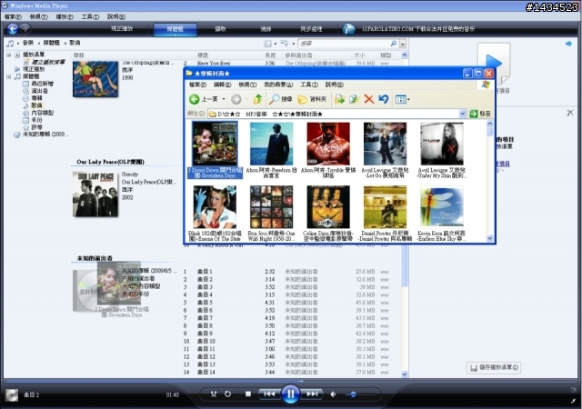Pause playback with the blue pause button

(290, 394)
